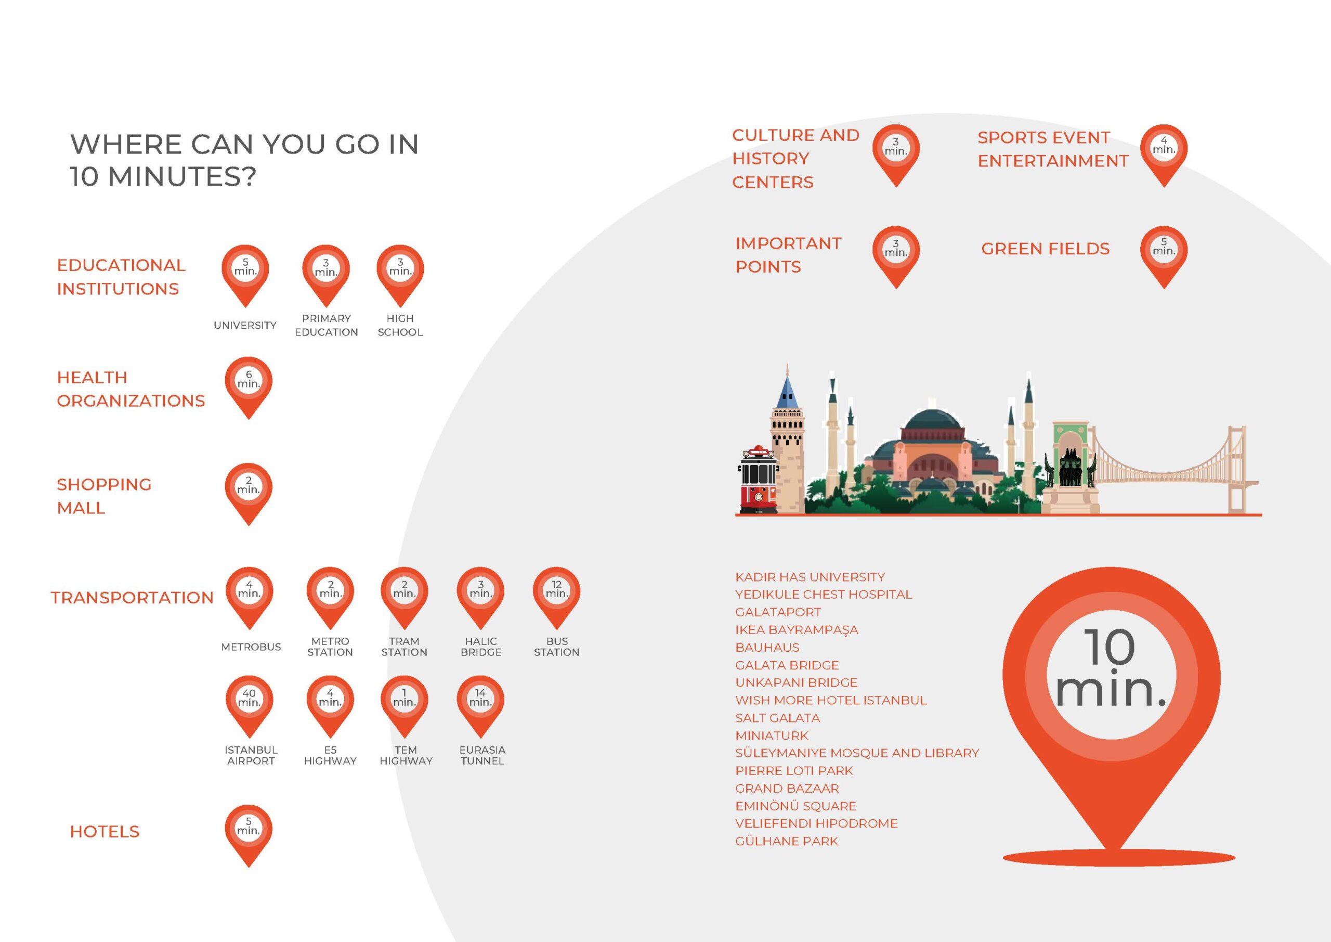Click the Hotels 5 min. pin

coord(248,836)
